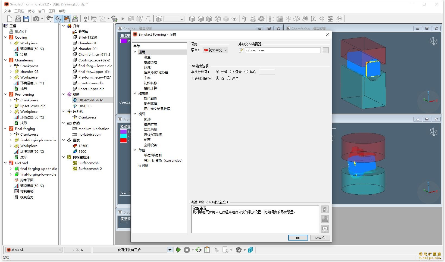Image resolution: width=445 pixels, height=262 pixels.
Task: Click the presentation icon below description buttons
Action: 325,229
